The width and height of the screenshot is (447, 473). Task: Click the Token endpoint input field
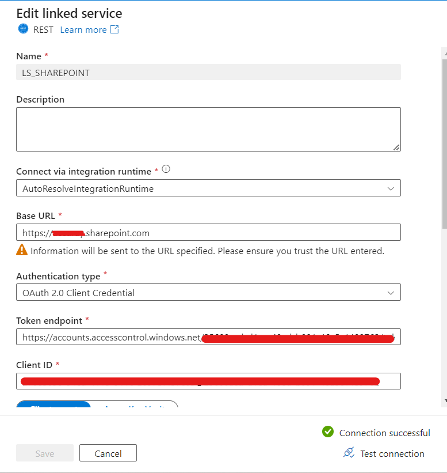point(208,337)
